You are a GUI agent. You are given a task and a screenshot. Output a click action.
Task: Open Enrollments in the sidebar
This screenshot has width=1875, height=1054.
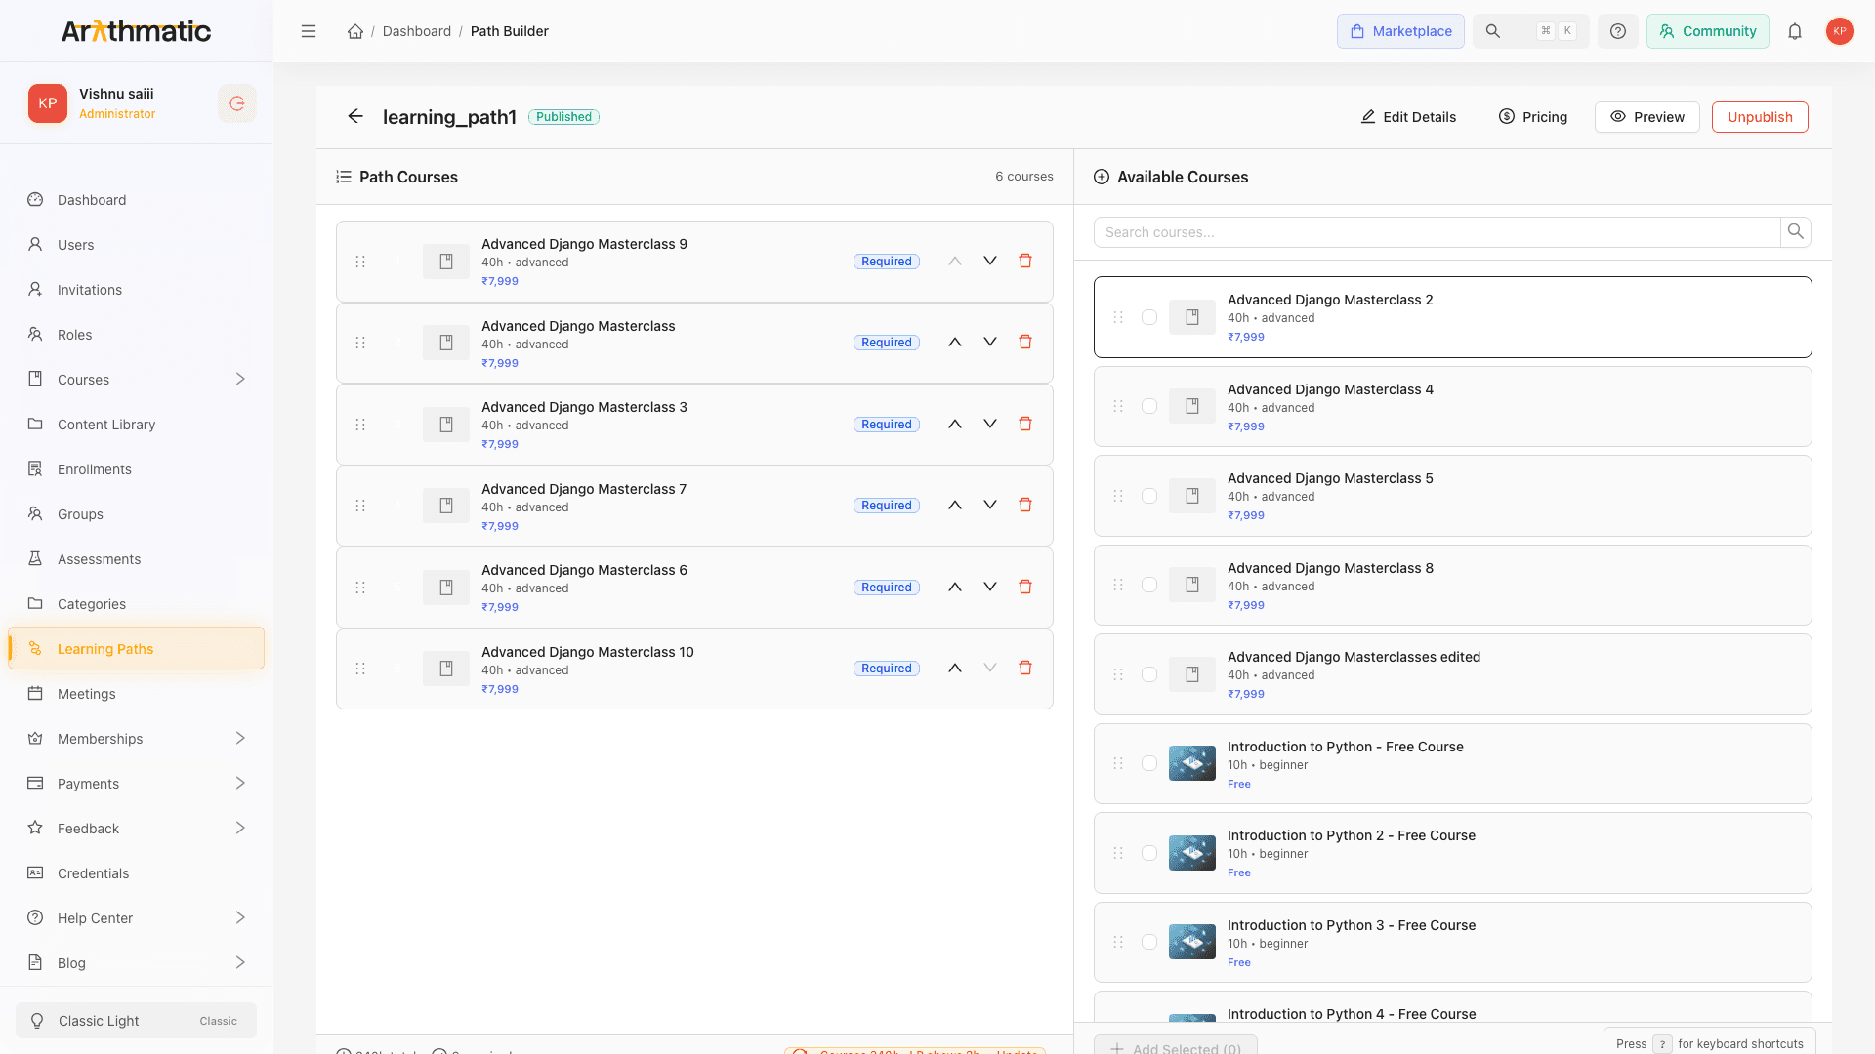coord(136,469)
